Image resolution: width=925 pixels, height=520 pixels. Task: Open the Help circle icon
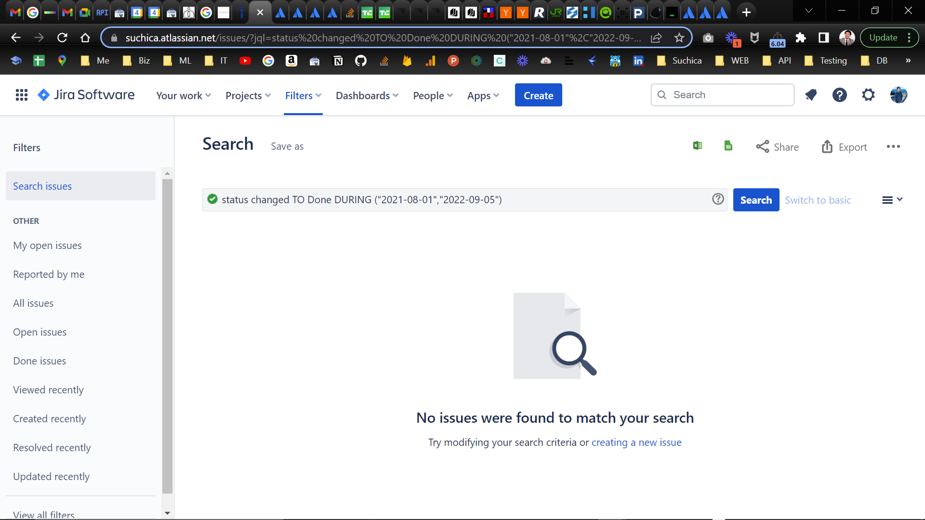click(839, 95)
